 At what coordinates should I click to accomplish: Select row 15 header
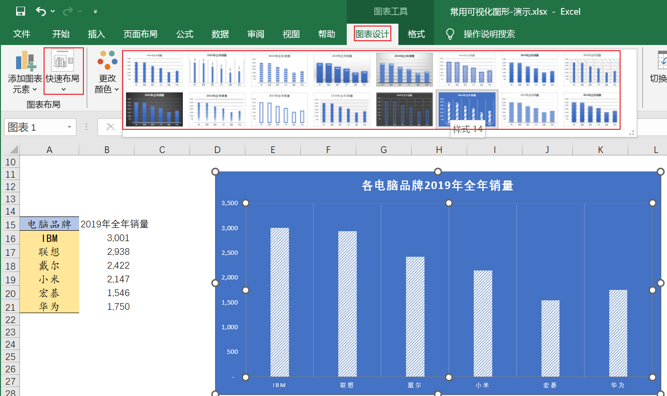[10, 224]
